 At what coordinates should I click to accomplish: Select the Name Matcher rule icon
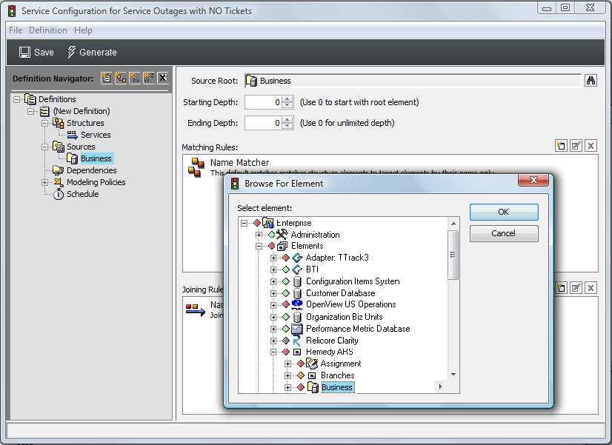(x=196, y=167)
